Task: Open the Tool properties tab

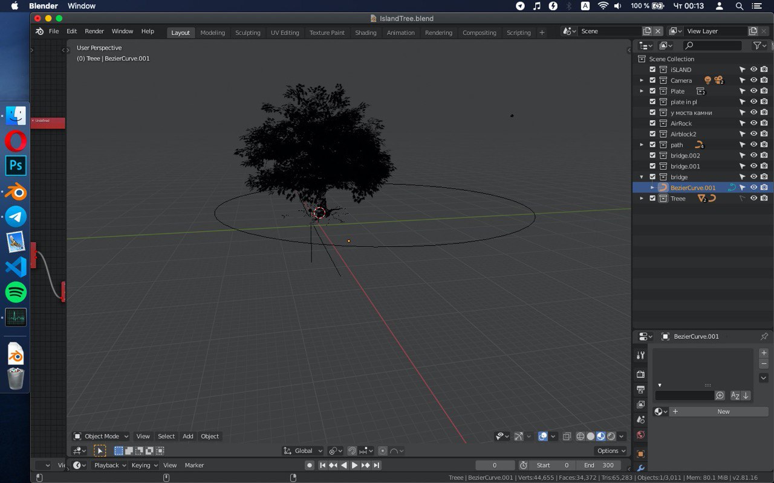Action: pyautogui.click(x=641, y=356)
